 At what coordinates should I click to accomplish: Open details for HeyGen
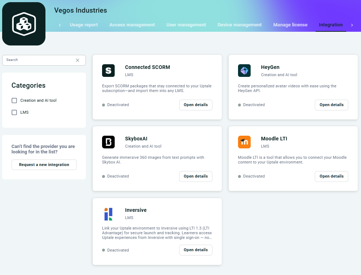pos(331,105)
